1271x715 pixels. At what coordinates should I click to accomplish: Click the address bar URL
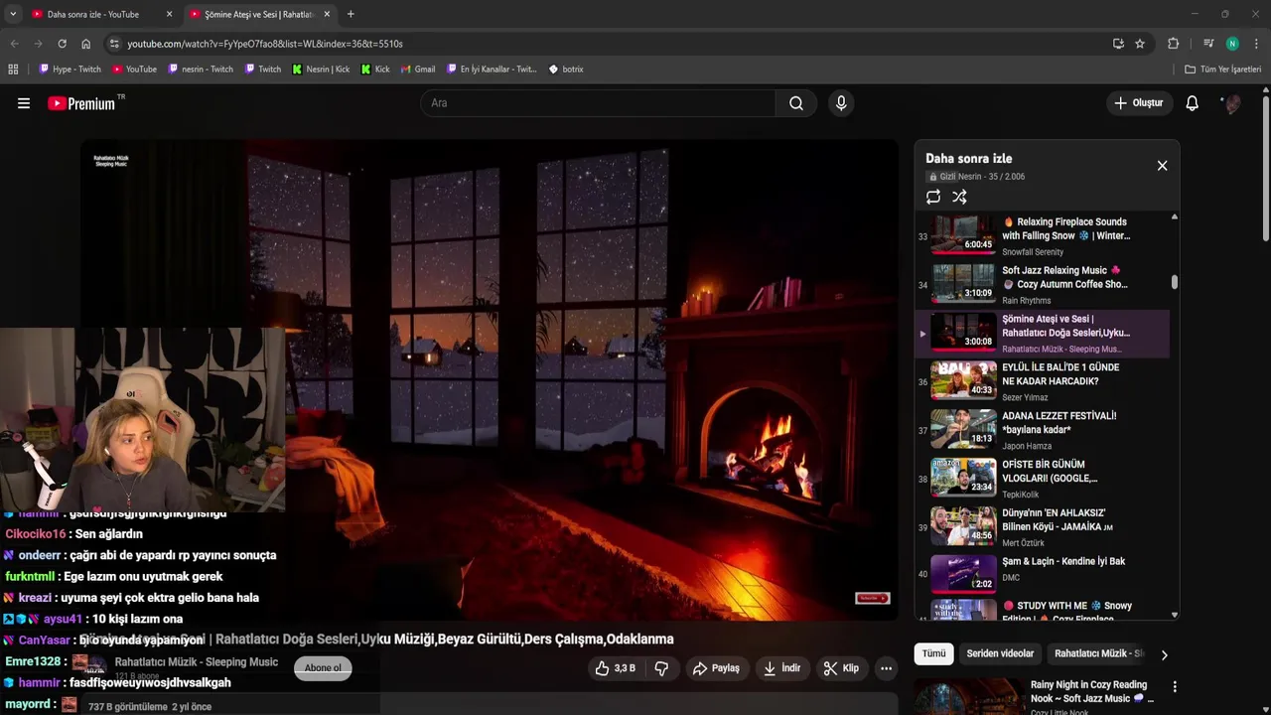[x=265, y=44]
